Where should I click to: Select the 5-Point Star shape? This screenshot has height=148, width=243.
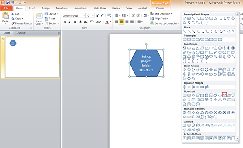[198, 112]
